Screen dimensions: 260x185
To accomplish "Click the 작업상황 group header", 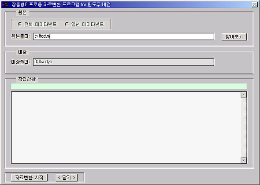I will tap(27, 79).
